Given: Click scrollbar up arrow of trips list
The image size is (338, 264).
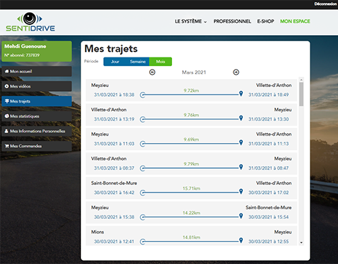Looking at the screenshot, I should pyautogui.click(x=302, y=80).
